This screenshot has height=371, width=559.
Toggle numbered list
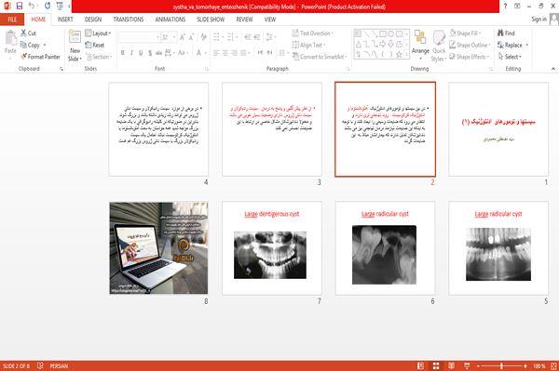[231, 37]
